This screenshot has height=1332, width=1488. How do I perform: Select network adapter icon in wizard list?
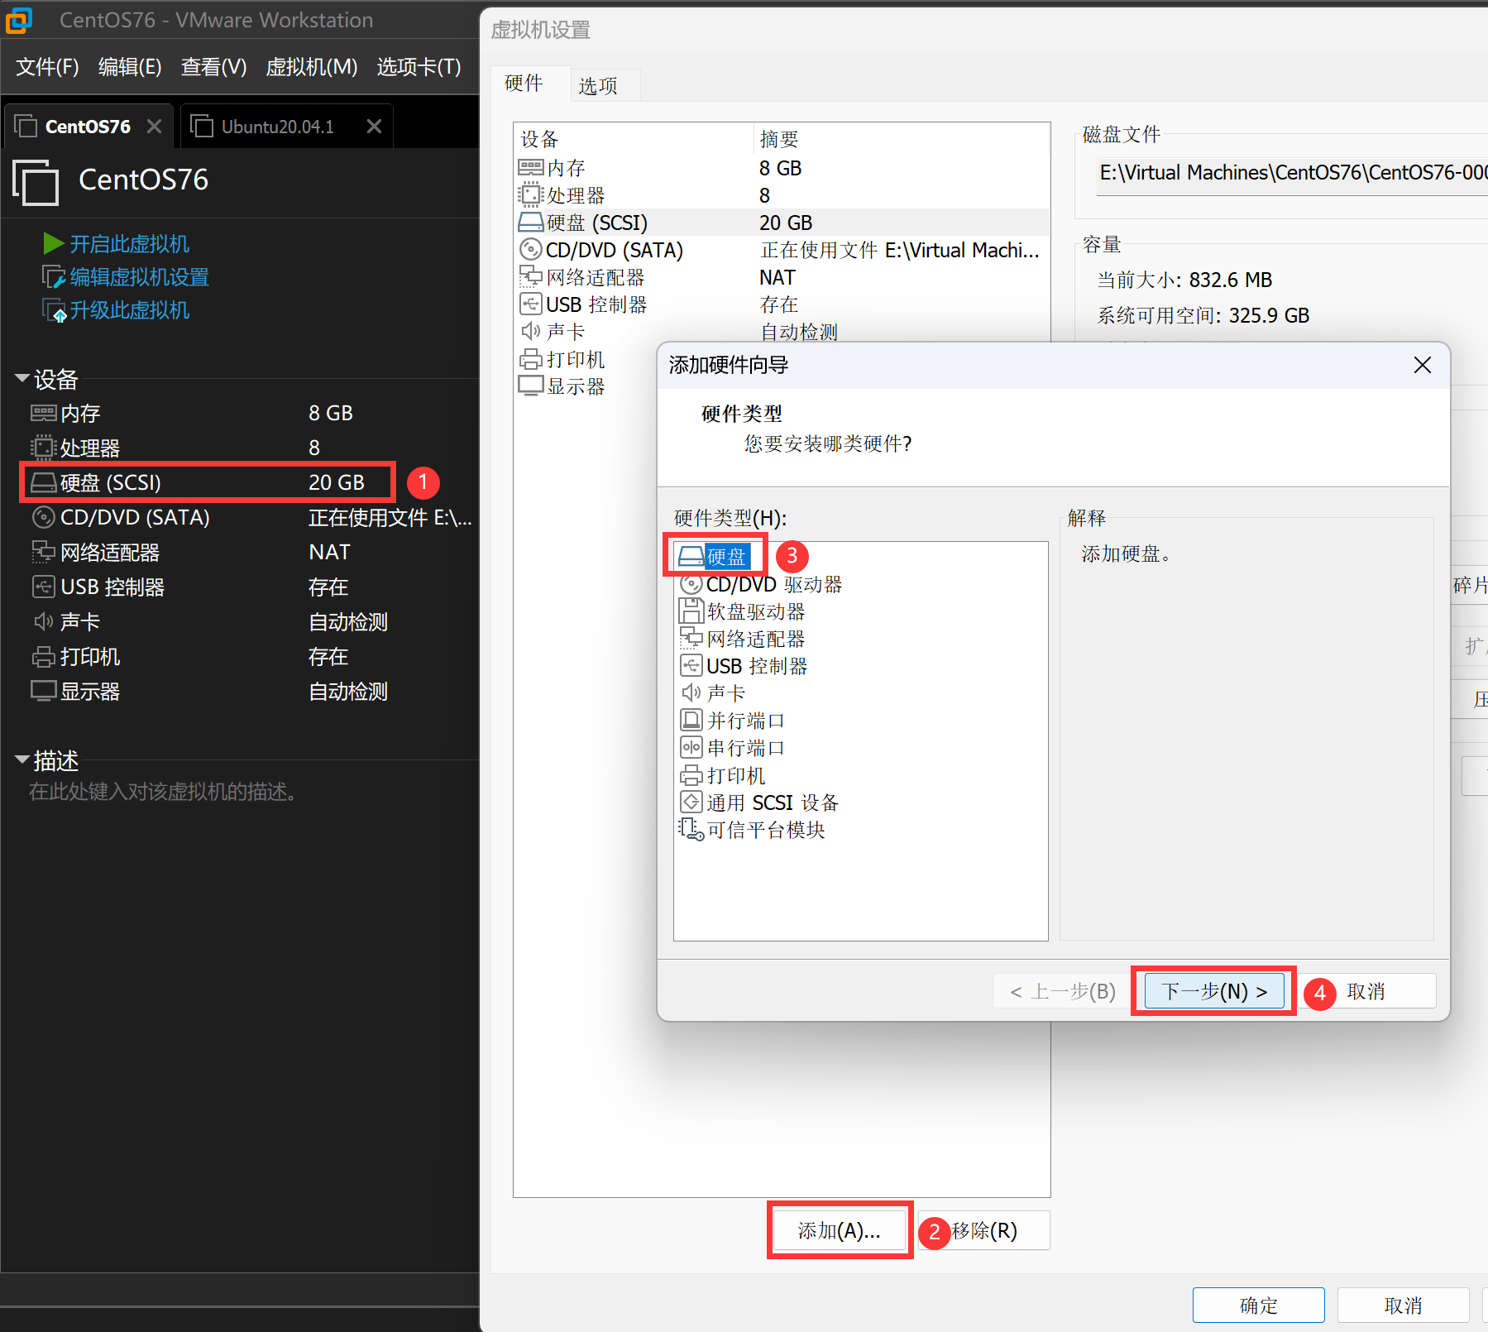click(x=691, y=638)
